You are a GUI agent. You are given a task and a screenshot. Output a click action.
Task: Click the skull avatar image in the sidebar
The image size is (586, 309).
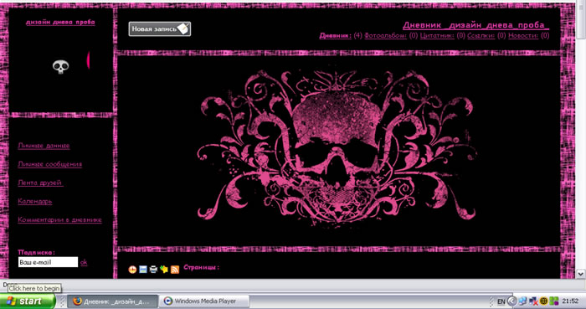[x=60, y=67]
